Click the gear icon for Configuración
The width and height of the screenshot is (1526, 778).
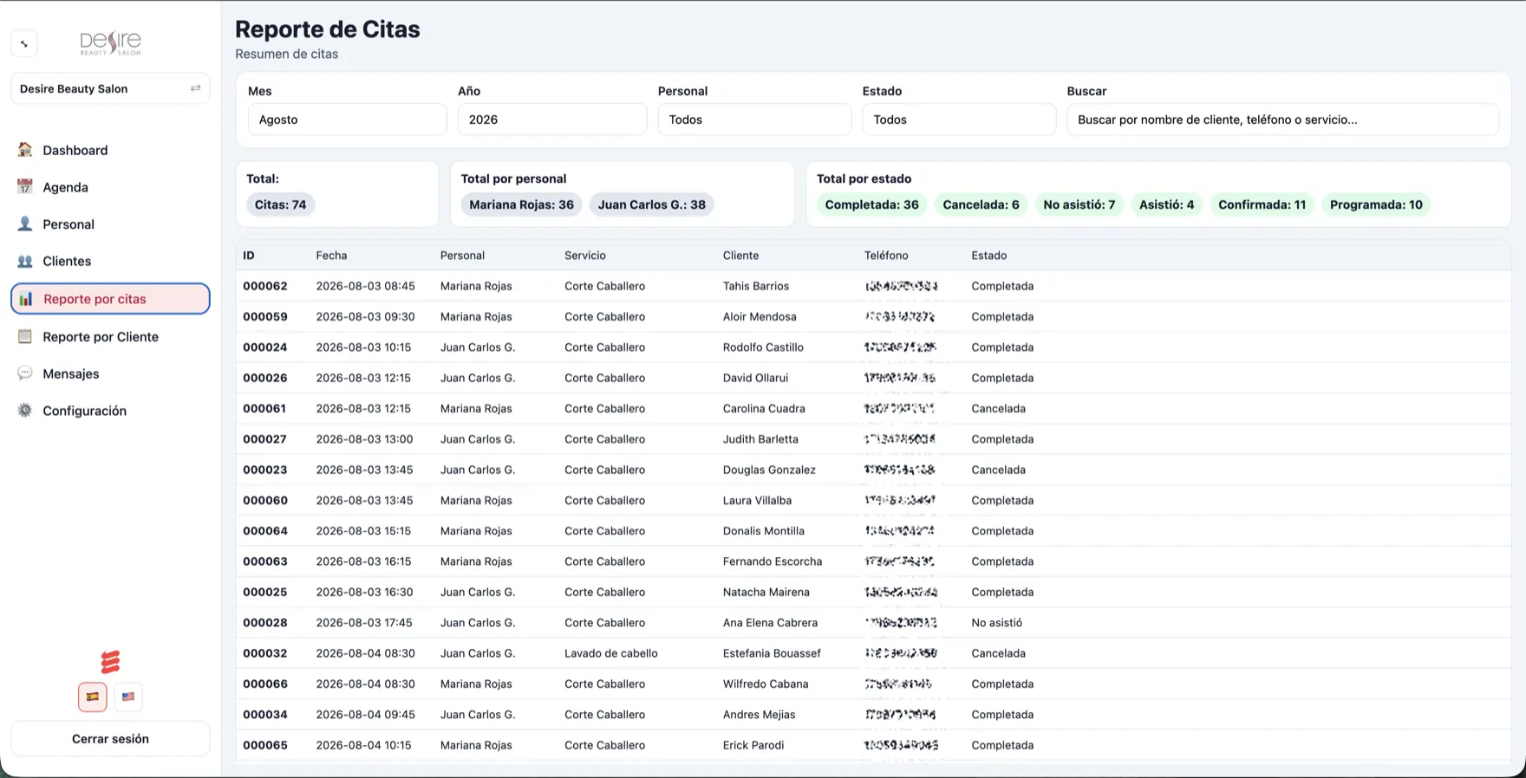pos(25,411)
